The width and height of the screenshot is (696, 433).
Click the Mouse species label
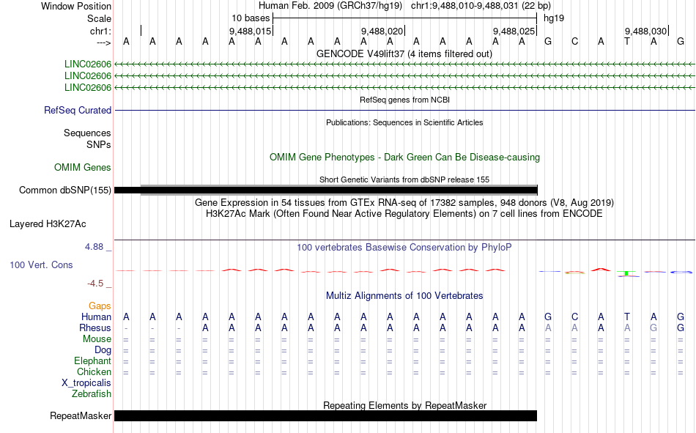point(97,338)
